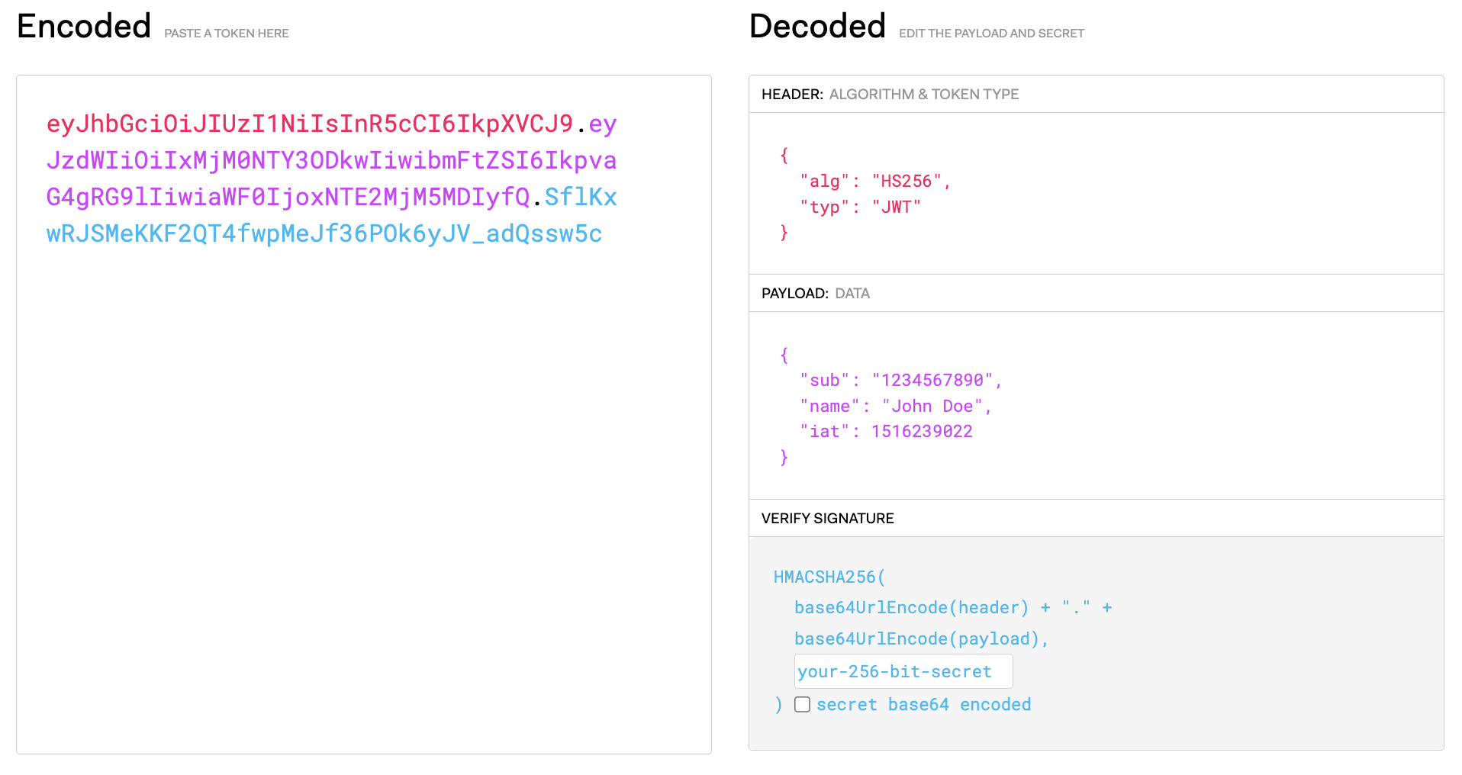Click the Encoded heading
The width and height of the screenshot is (1462, 775).
coord(84,27)
